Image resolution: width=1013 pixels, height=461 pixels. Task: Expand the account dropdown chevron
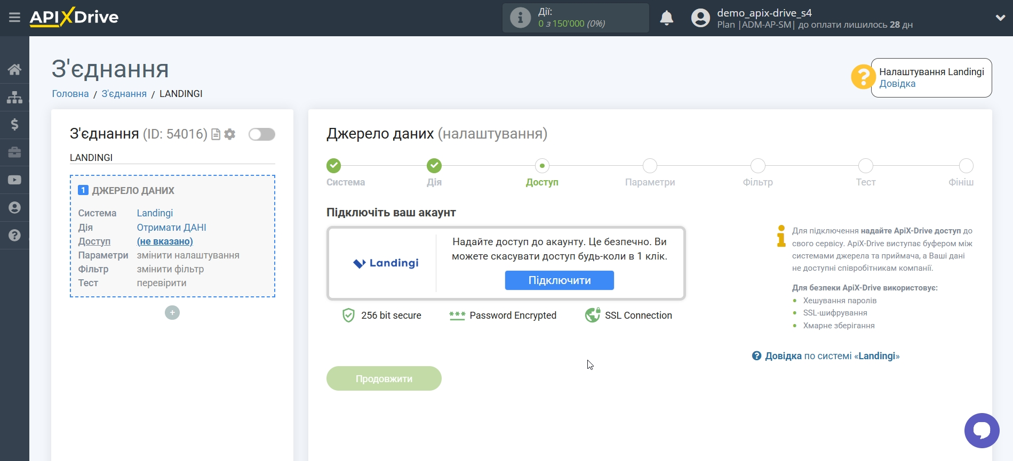1000,18
